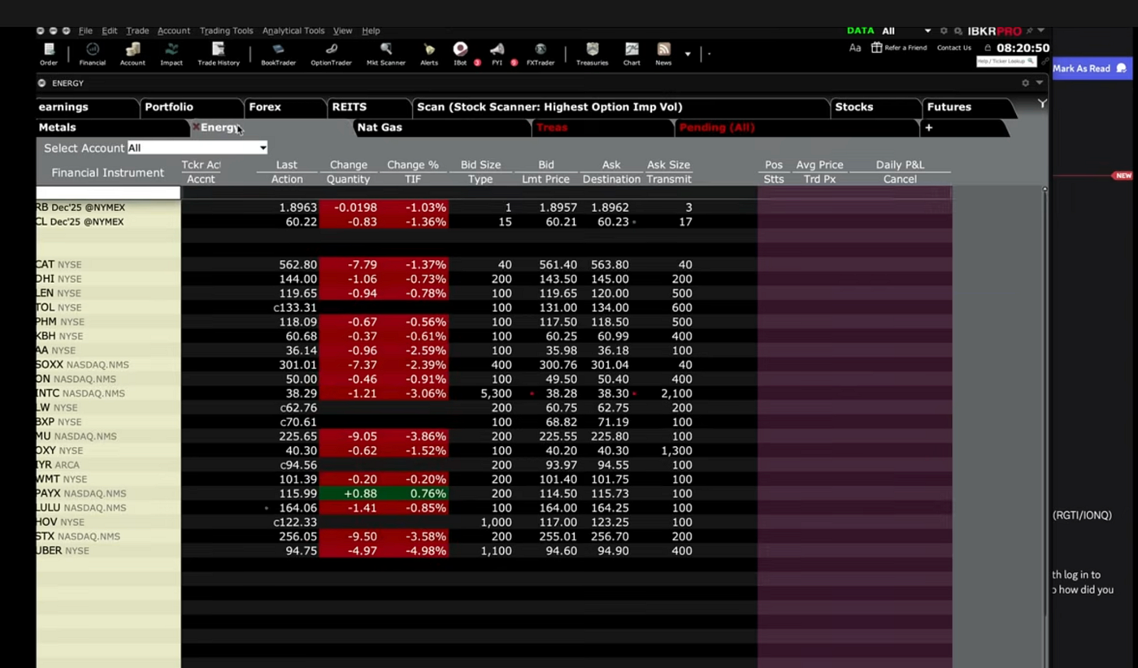Open the Pending (All) tab
The height and width of the screenshot is (668, 1138).
pyautogui.click(x=797, y=128)
